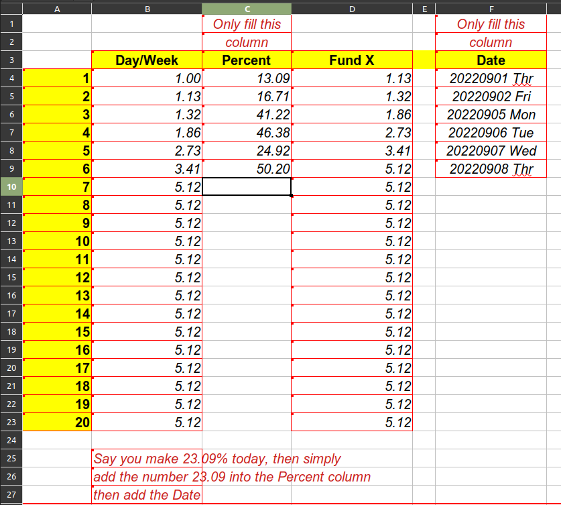Select date cell 20220902 Fri

pyautogui.click(x=491, y=96)
